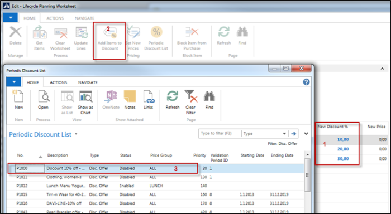Collapse the worksheet section with up chevron
391x214 pixels.
click(x=382, y=69)
